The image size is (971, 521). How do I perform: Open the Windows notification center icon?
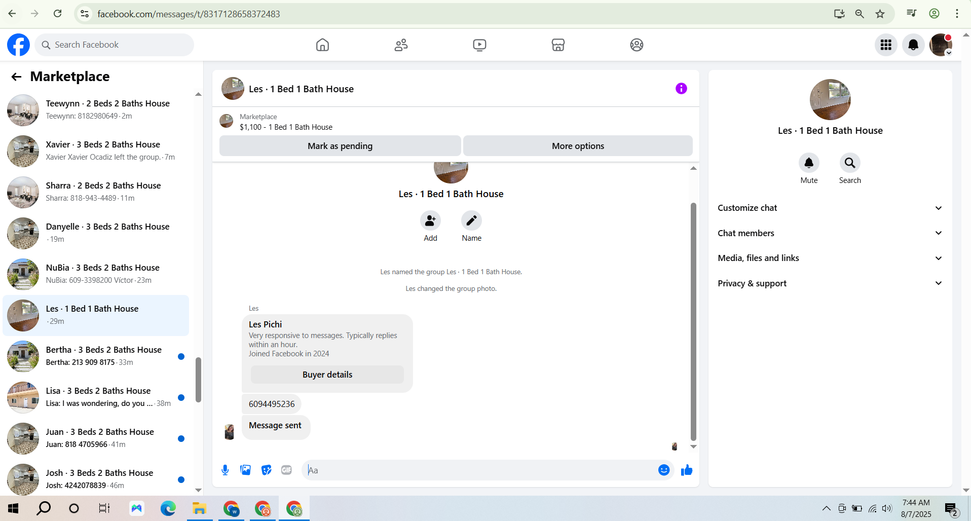point(951,508)
